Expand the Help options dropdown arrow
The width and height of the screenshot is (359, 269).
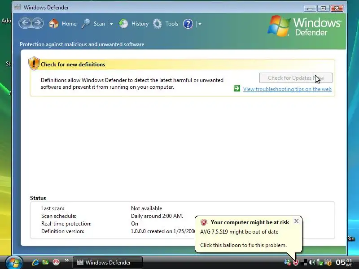(200, 24)
